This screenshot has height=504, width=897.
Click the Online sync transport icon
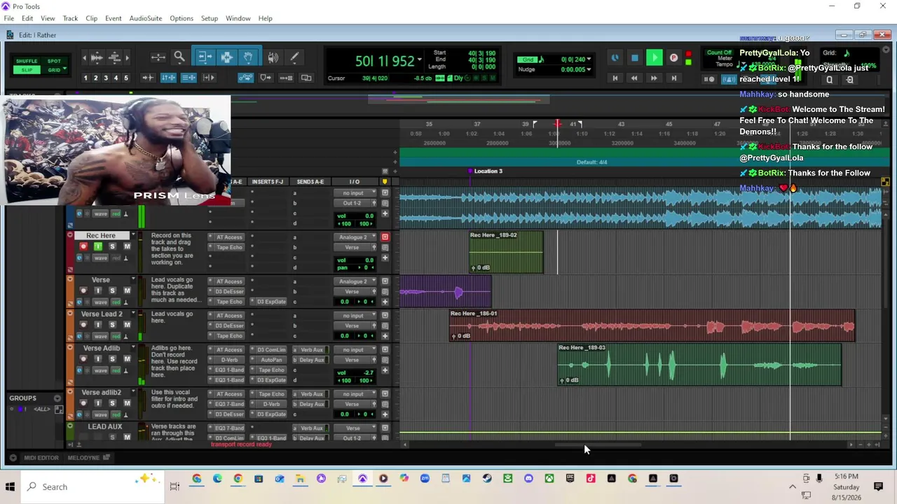615,58
